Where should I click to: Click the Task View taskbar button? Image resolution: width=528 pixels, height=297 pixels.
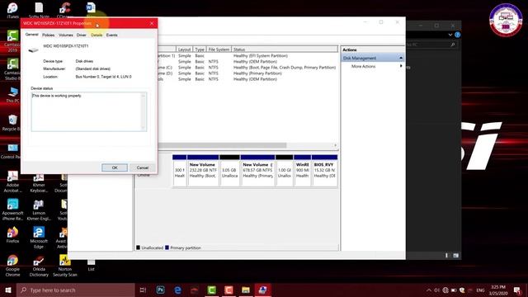(x=143, y=290)
